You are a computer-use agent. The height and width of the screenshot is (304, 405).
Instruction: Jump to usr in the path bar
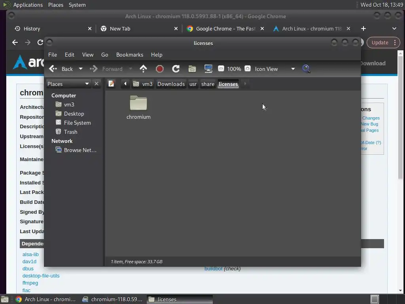point(193,84)
